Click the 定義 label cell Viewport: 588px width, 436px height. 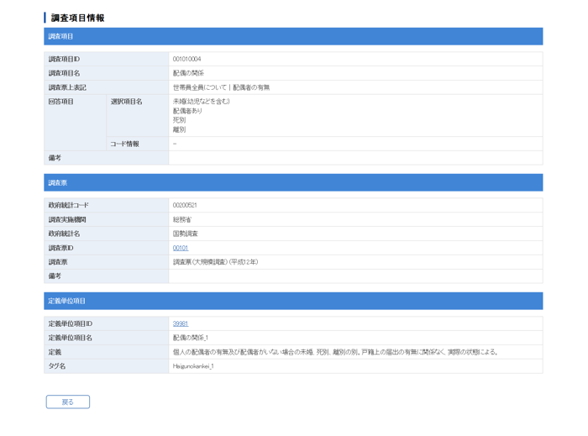pos(107,352)
